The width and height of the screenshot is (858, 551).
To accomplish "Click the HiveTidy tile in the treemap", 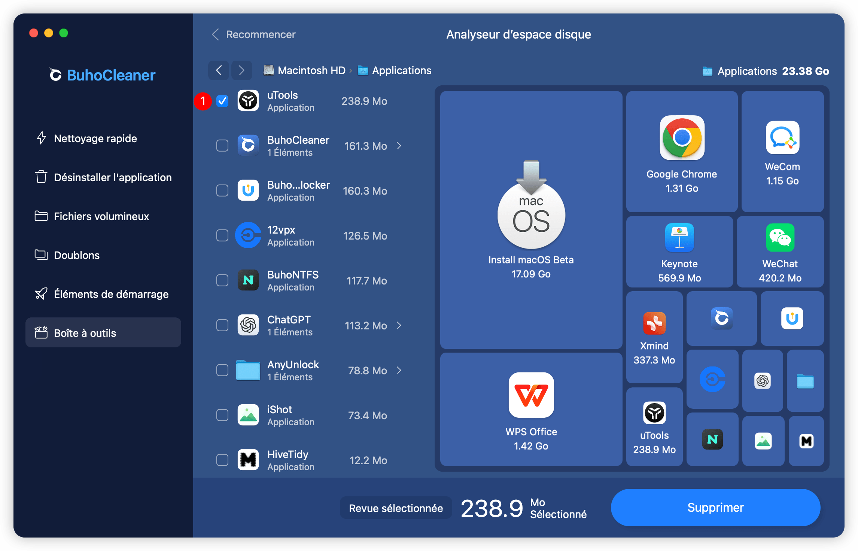I will tap(806, 441).
